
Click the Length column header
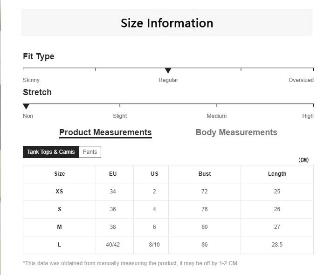click(x=277, y=174)
